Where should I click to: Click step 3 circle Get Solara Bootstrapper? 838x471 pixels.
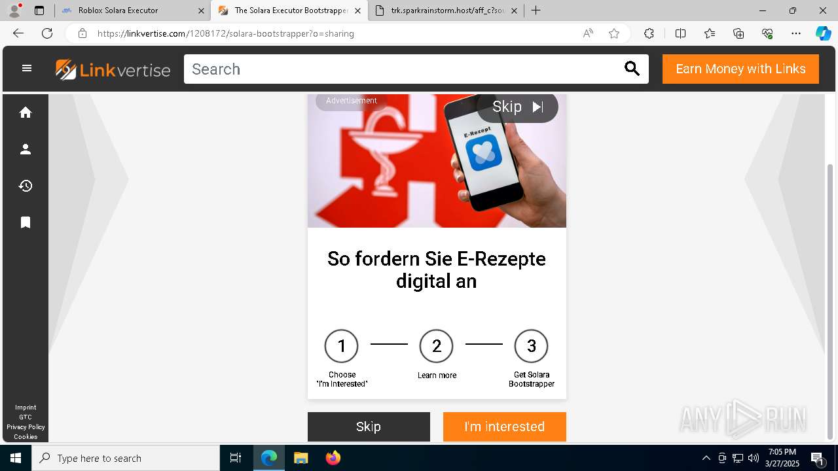tap(532, 346)
